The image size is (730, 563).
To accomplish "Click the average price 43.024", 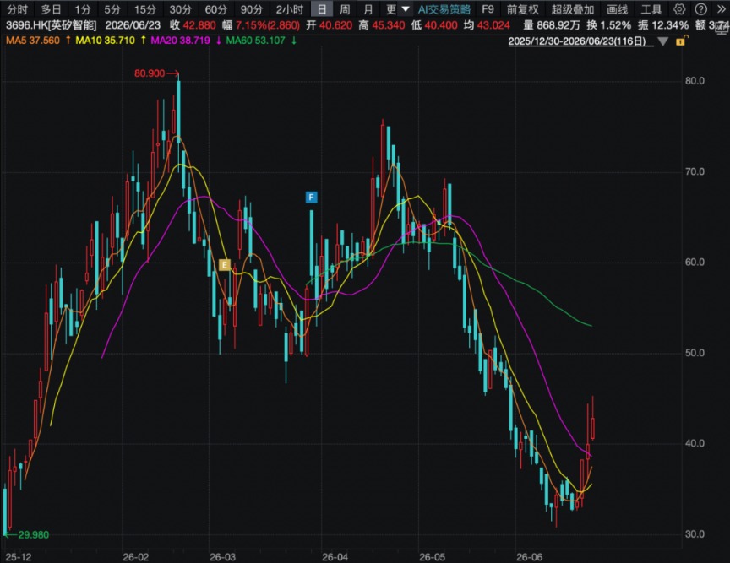I will point(493,25).
